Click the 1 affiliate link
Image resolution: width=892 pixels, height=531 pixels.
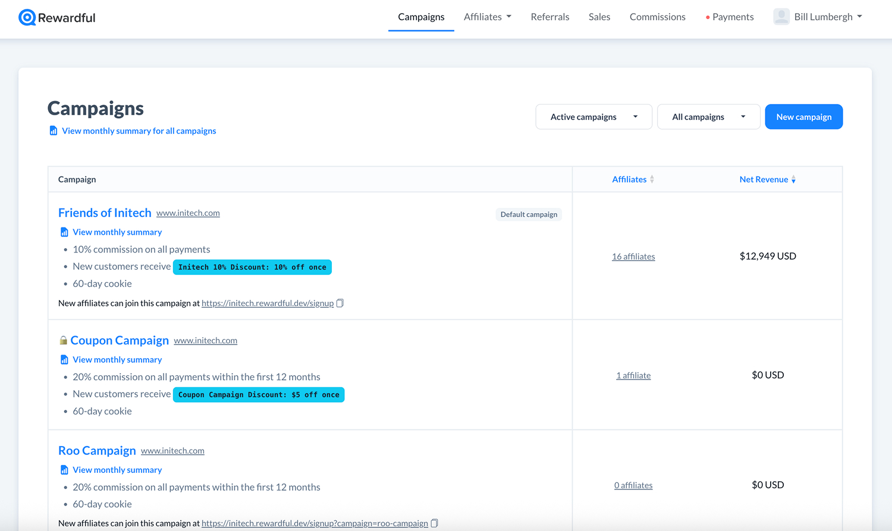(x=633, y=375)
